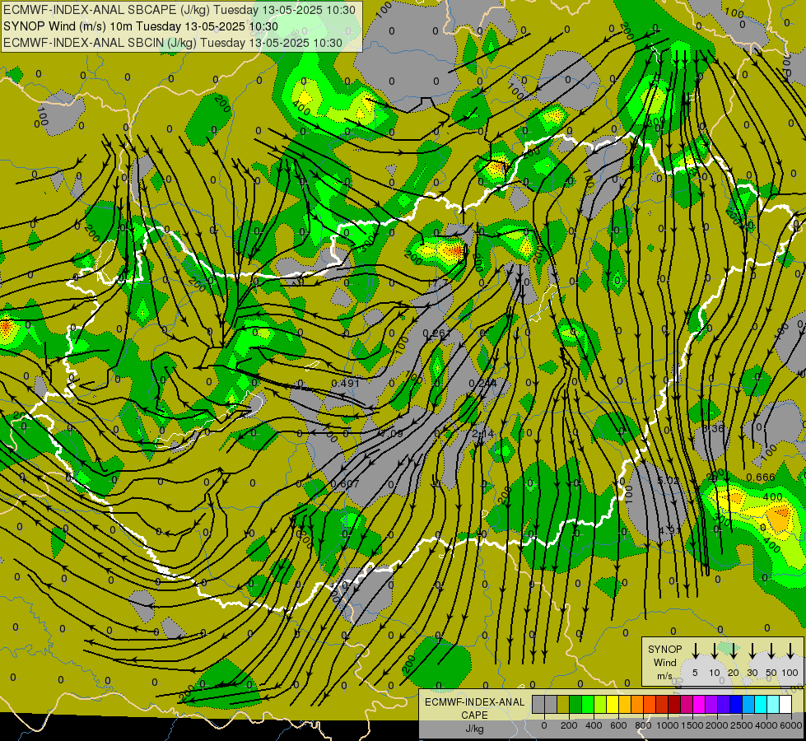Click the map value 8.36
This screenshot has height=741, width=806.
tap(713, 428)
